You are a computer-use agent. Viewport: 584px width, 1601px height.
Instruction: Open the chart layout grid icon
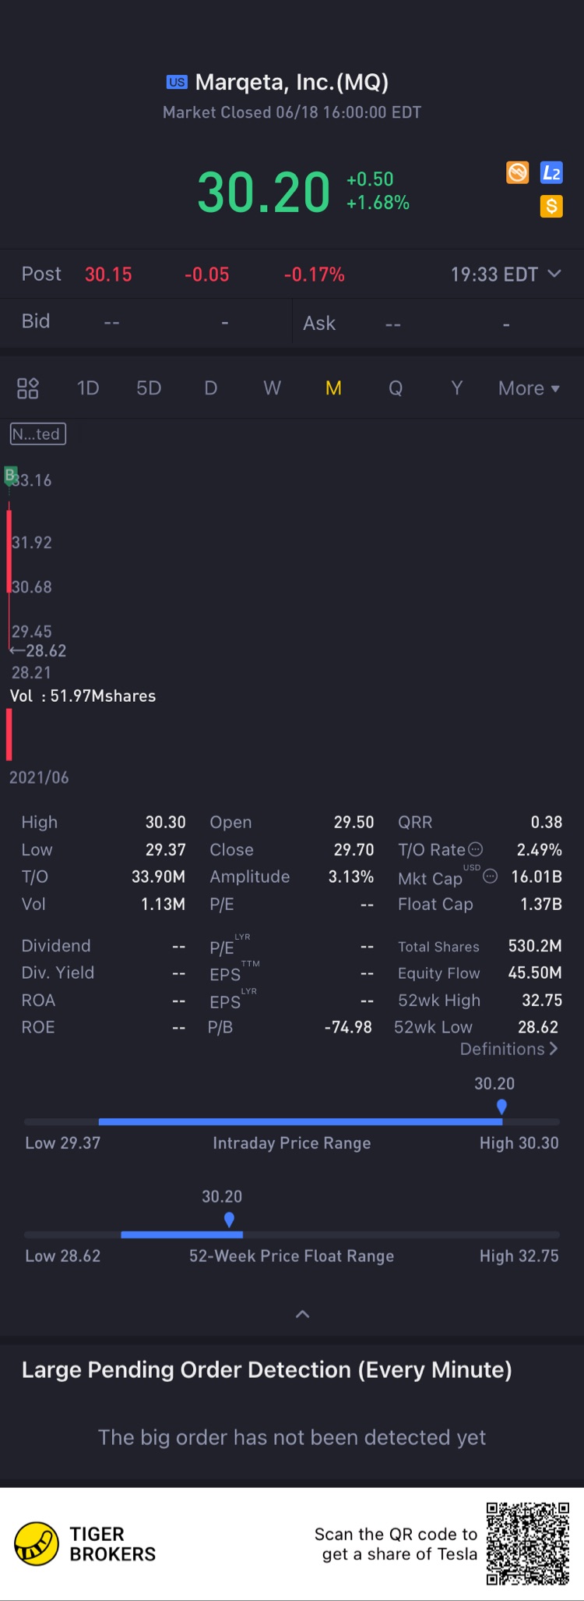pyautogui.click(x=28, y=388)
